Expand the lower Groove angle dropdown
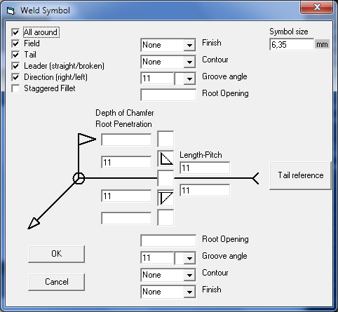The height and width of the screenshot is (312, 338). (x=189, y=258)
